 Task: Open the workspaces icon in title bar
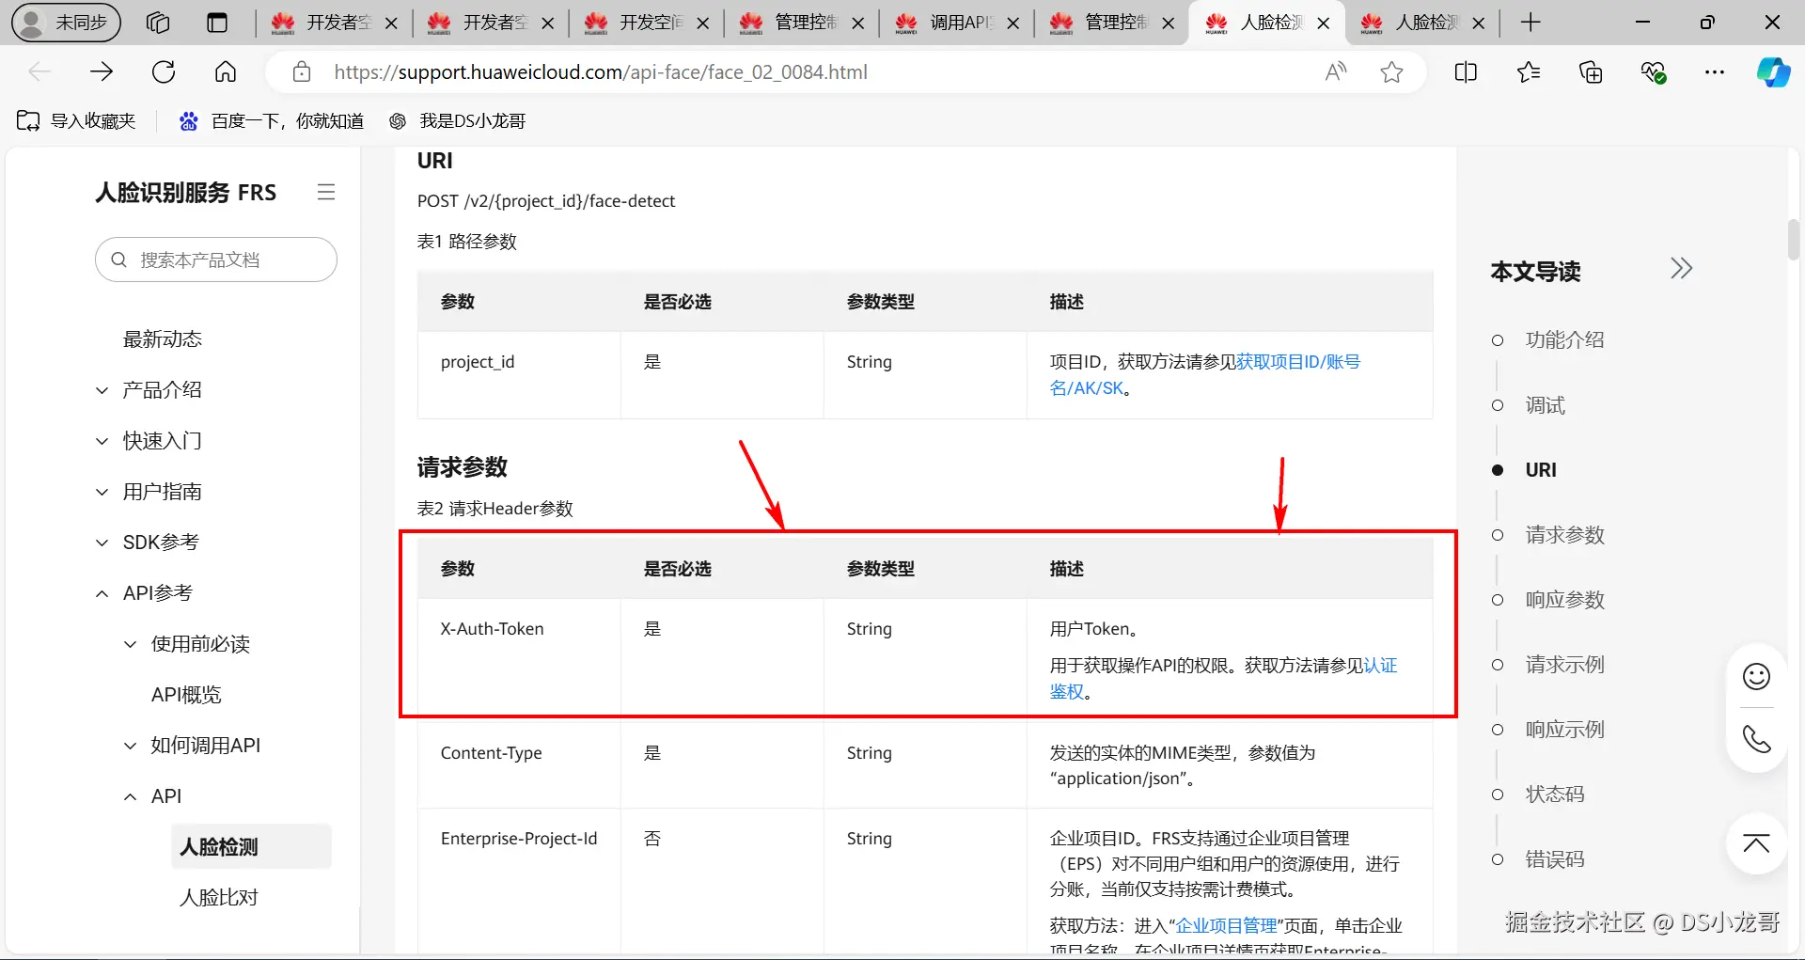158,23
